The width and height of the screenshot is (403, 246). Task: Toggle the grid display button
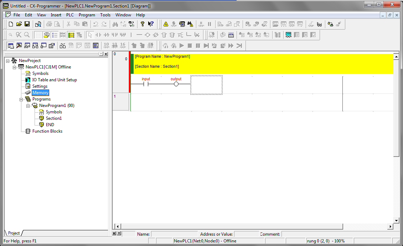coord(38,35)
